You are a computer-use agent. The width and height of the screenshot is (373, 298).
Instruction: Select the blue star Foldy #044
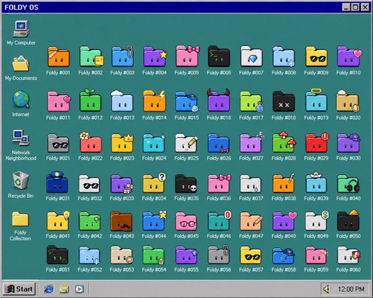point(155,221)
